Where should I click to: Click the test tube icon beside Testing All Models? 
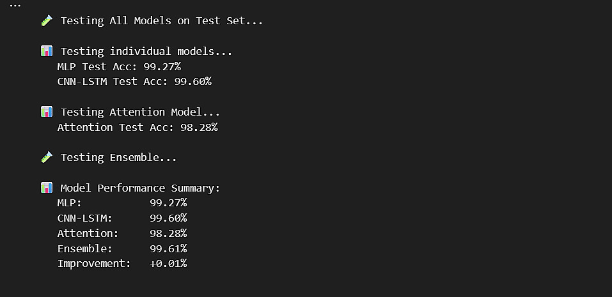coord(47,20)
